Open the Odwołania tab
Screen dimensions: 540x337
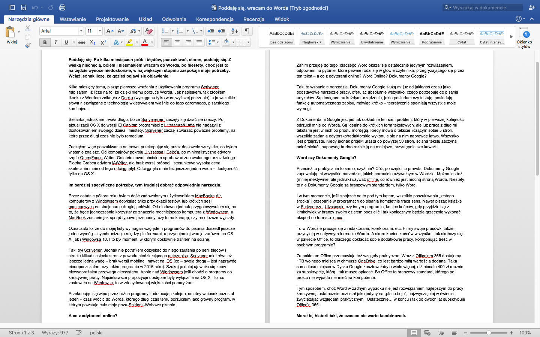174,19
